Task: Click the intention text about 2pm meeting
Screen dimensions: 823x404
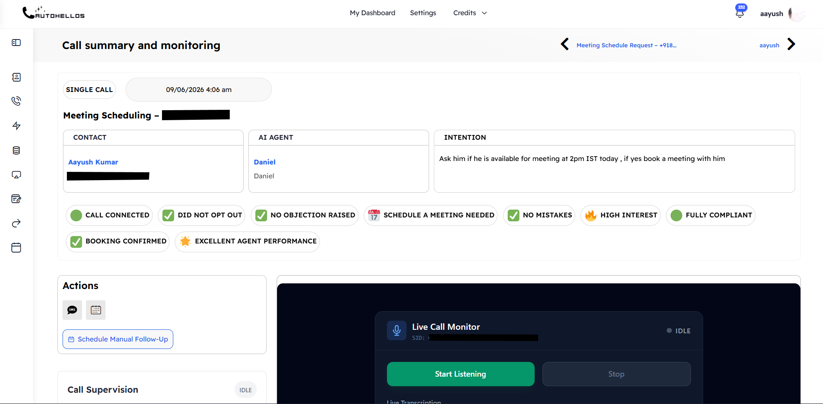Action: point(582,158)
